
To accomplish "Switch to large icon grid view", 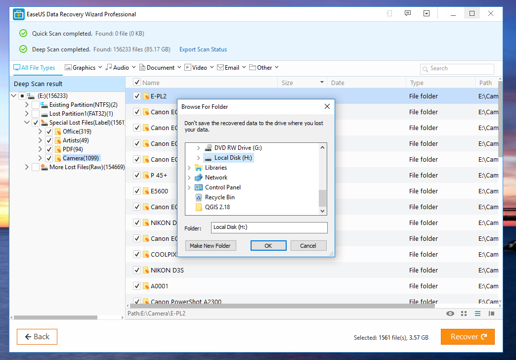I will coord(464,313).
